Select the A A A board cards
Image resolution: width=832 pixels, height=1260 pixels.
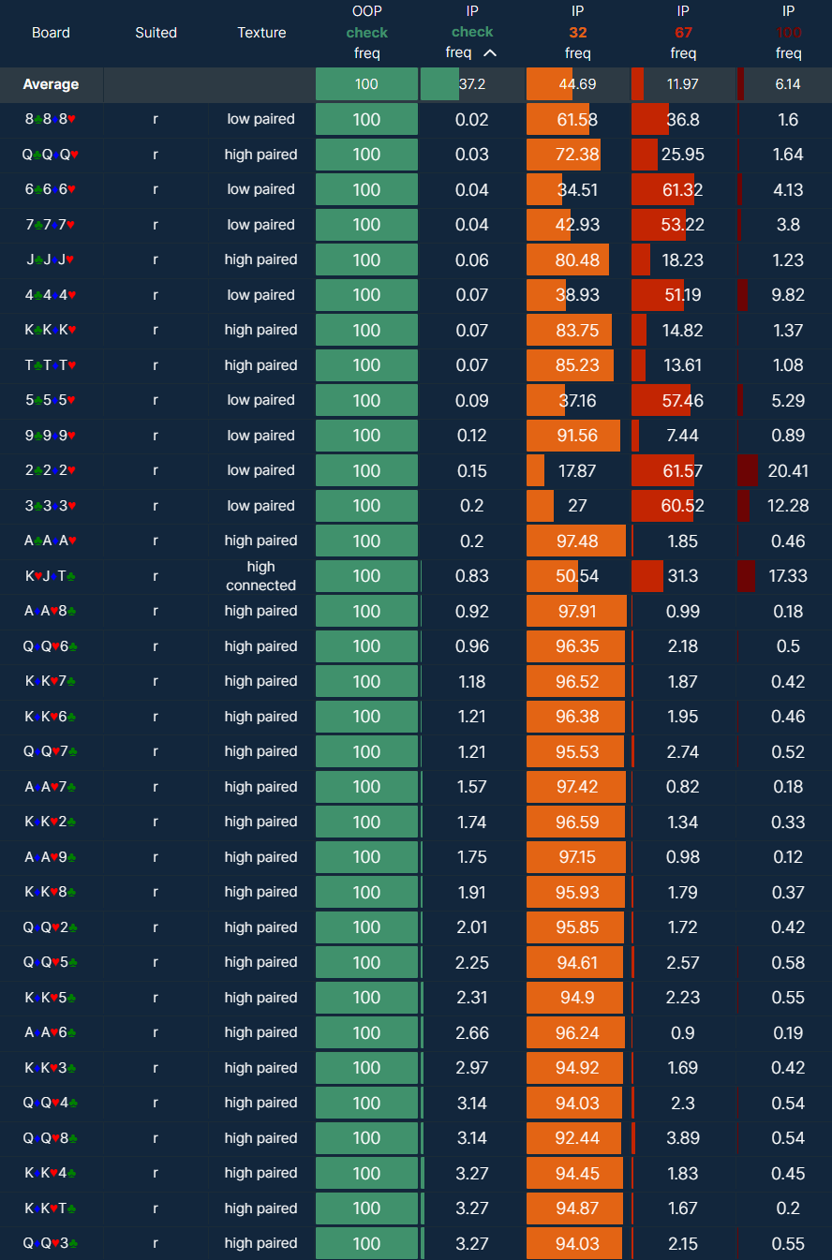coord(51,541)
